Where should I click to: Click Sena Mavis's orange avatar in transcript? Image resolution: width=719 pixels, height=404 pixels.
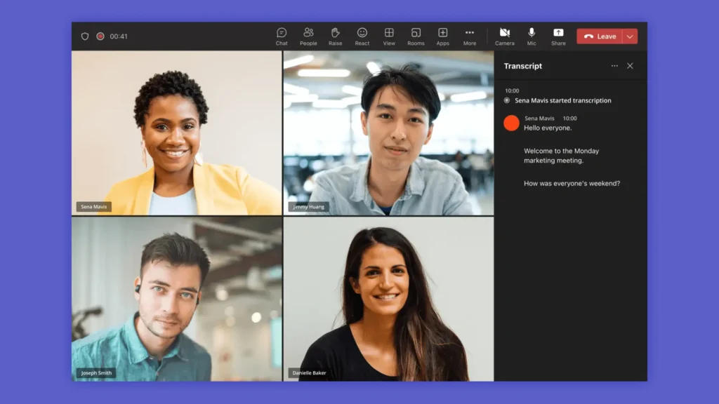coord(512,123)
